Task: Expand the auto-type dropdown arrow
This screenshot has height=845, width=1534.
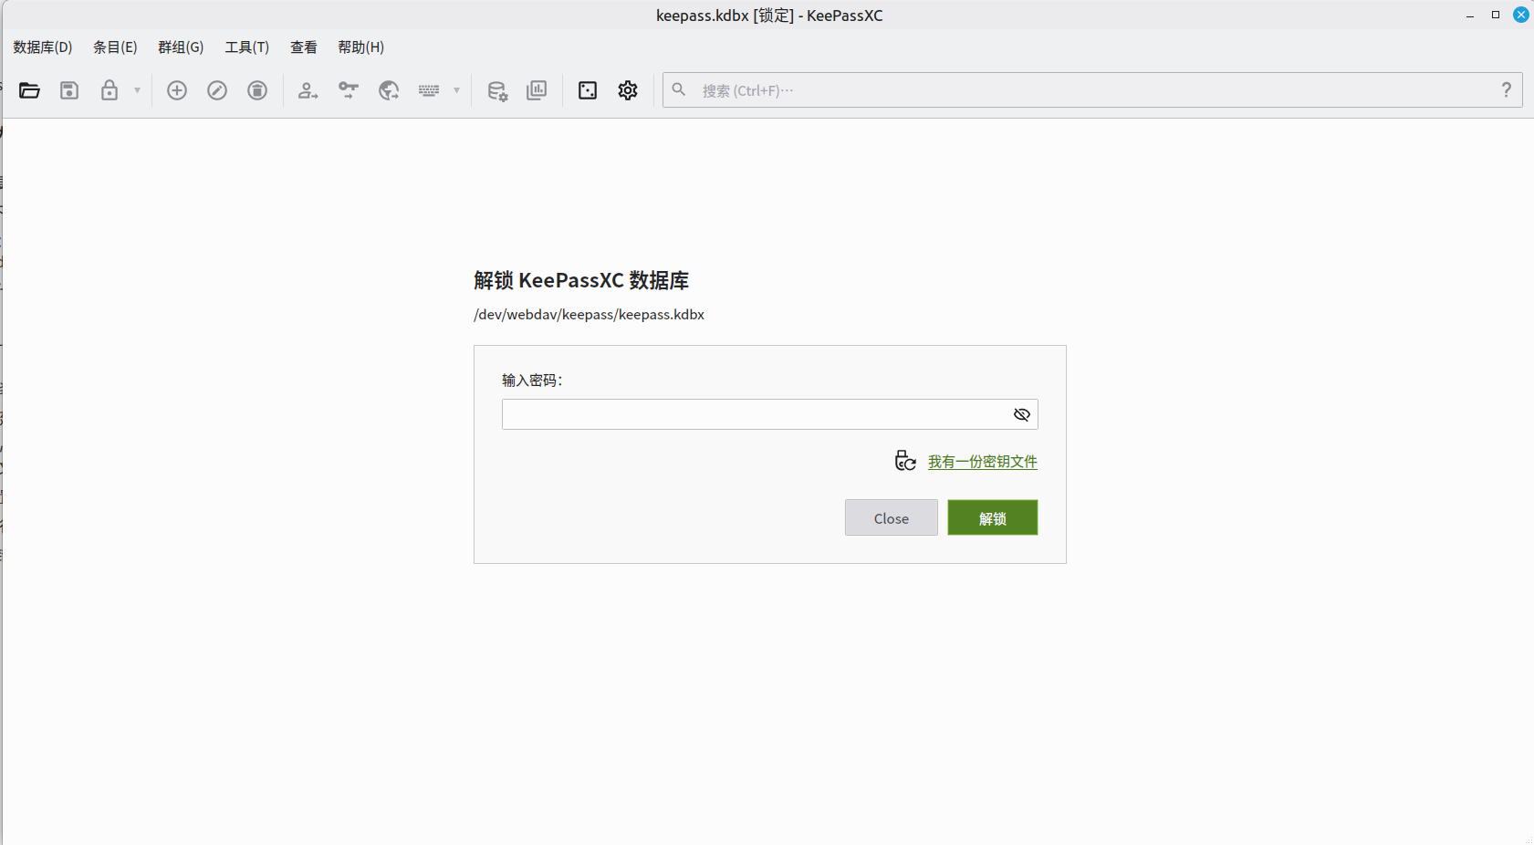Action: click(457, 90)
